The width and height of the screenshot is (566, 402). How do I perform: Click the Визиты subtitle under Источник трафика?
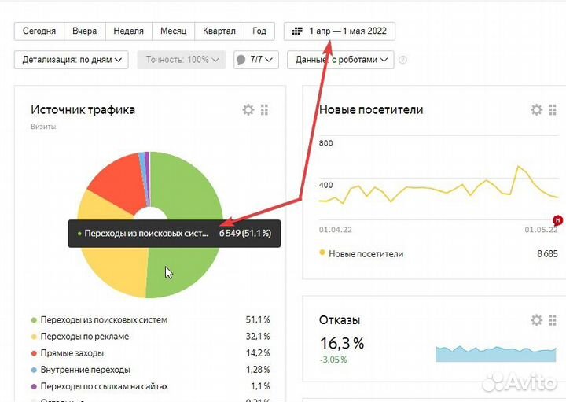43,127
